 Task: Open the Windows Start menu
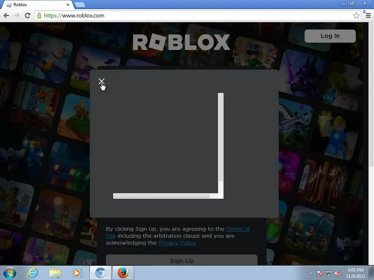[x=10, y=273]
